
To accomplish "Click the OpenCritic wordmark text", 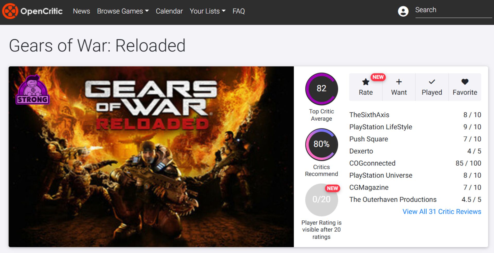I will 41,11.
